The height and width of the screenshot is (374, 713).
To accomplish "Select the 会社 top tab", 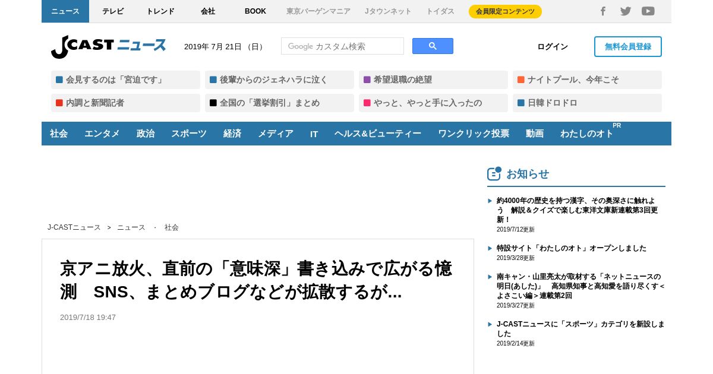I will [208, 11].
